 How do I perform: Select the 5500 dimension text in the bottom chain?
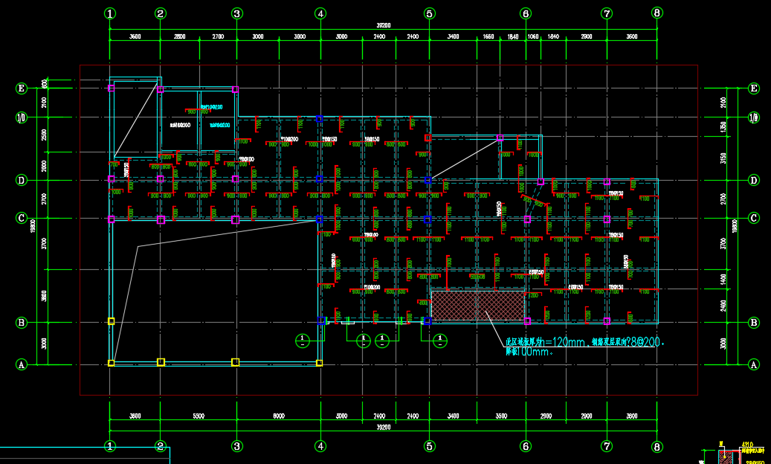point(199,416)
